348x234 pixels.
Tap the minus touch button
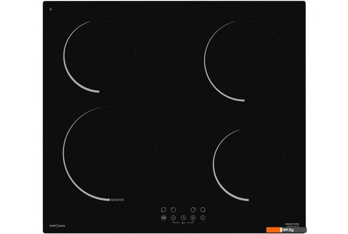[x=173, y=217]
